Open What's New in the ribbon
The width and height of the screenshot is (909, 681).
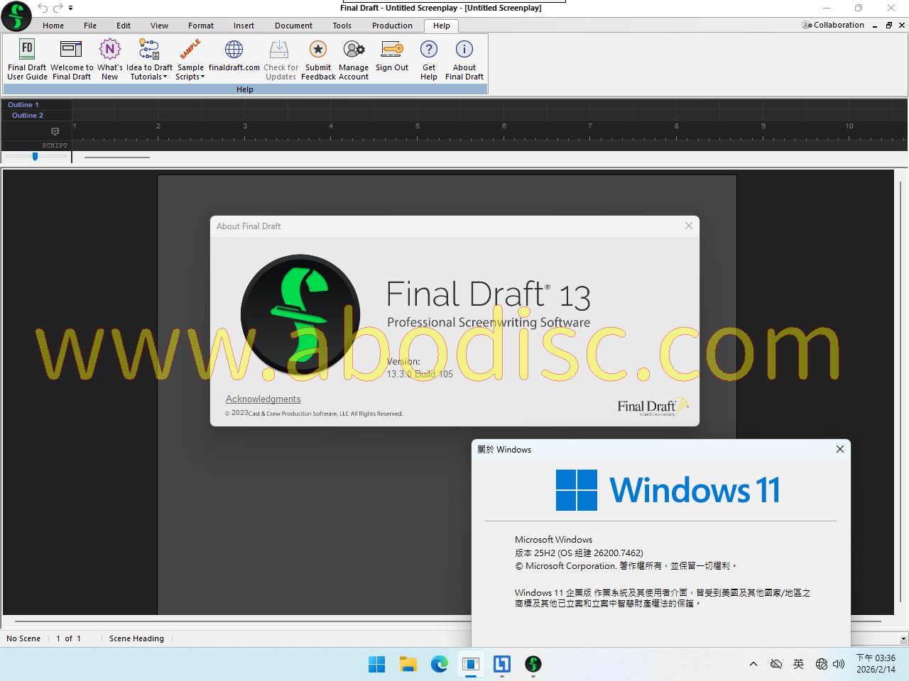[109, 59]
